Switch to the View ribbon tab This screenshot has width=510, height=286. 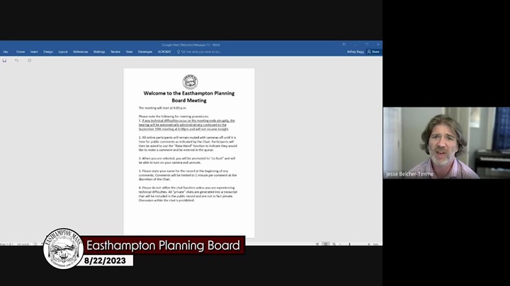129,52
